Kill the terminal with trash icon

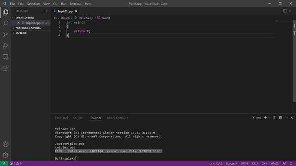pos(281,118)
